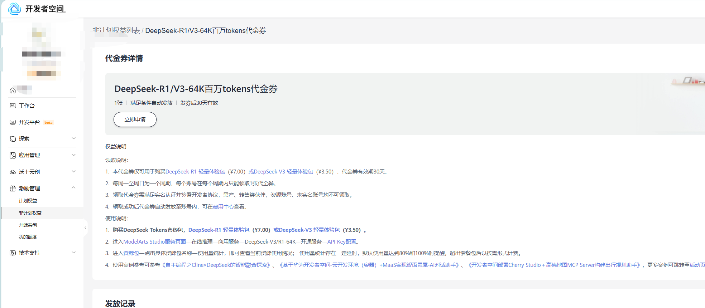
Task: Click the 权益说明 label
Action: tap(116, 147)
